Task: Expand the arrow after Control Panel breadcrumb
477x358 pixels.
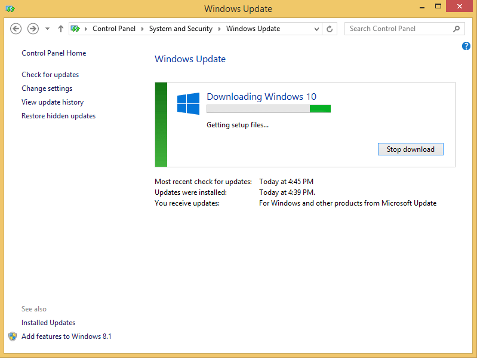Action: [142, 29]
